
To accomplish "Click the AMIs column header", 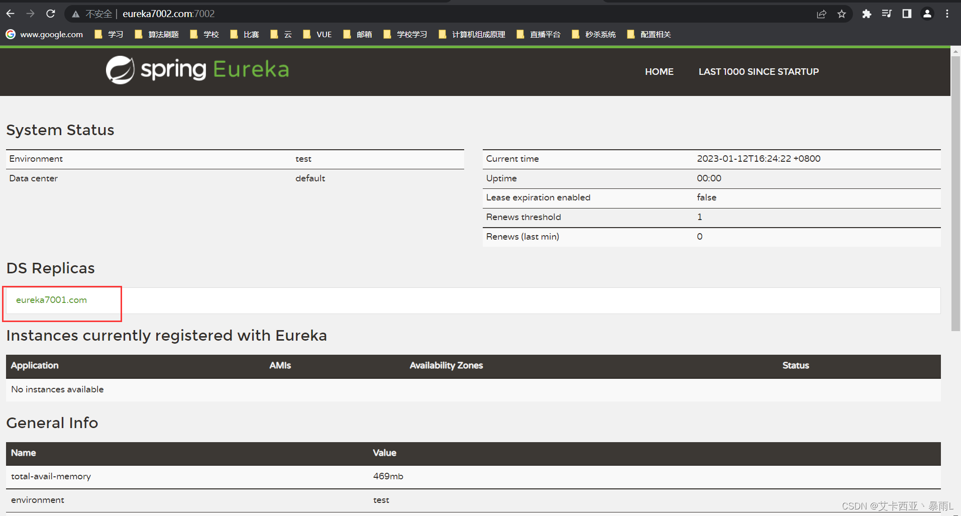I will click(280, 365).
